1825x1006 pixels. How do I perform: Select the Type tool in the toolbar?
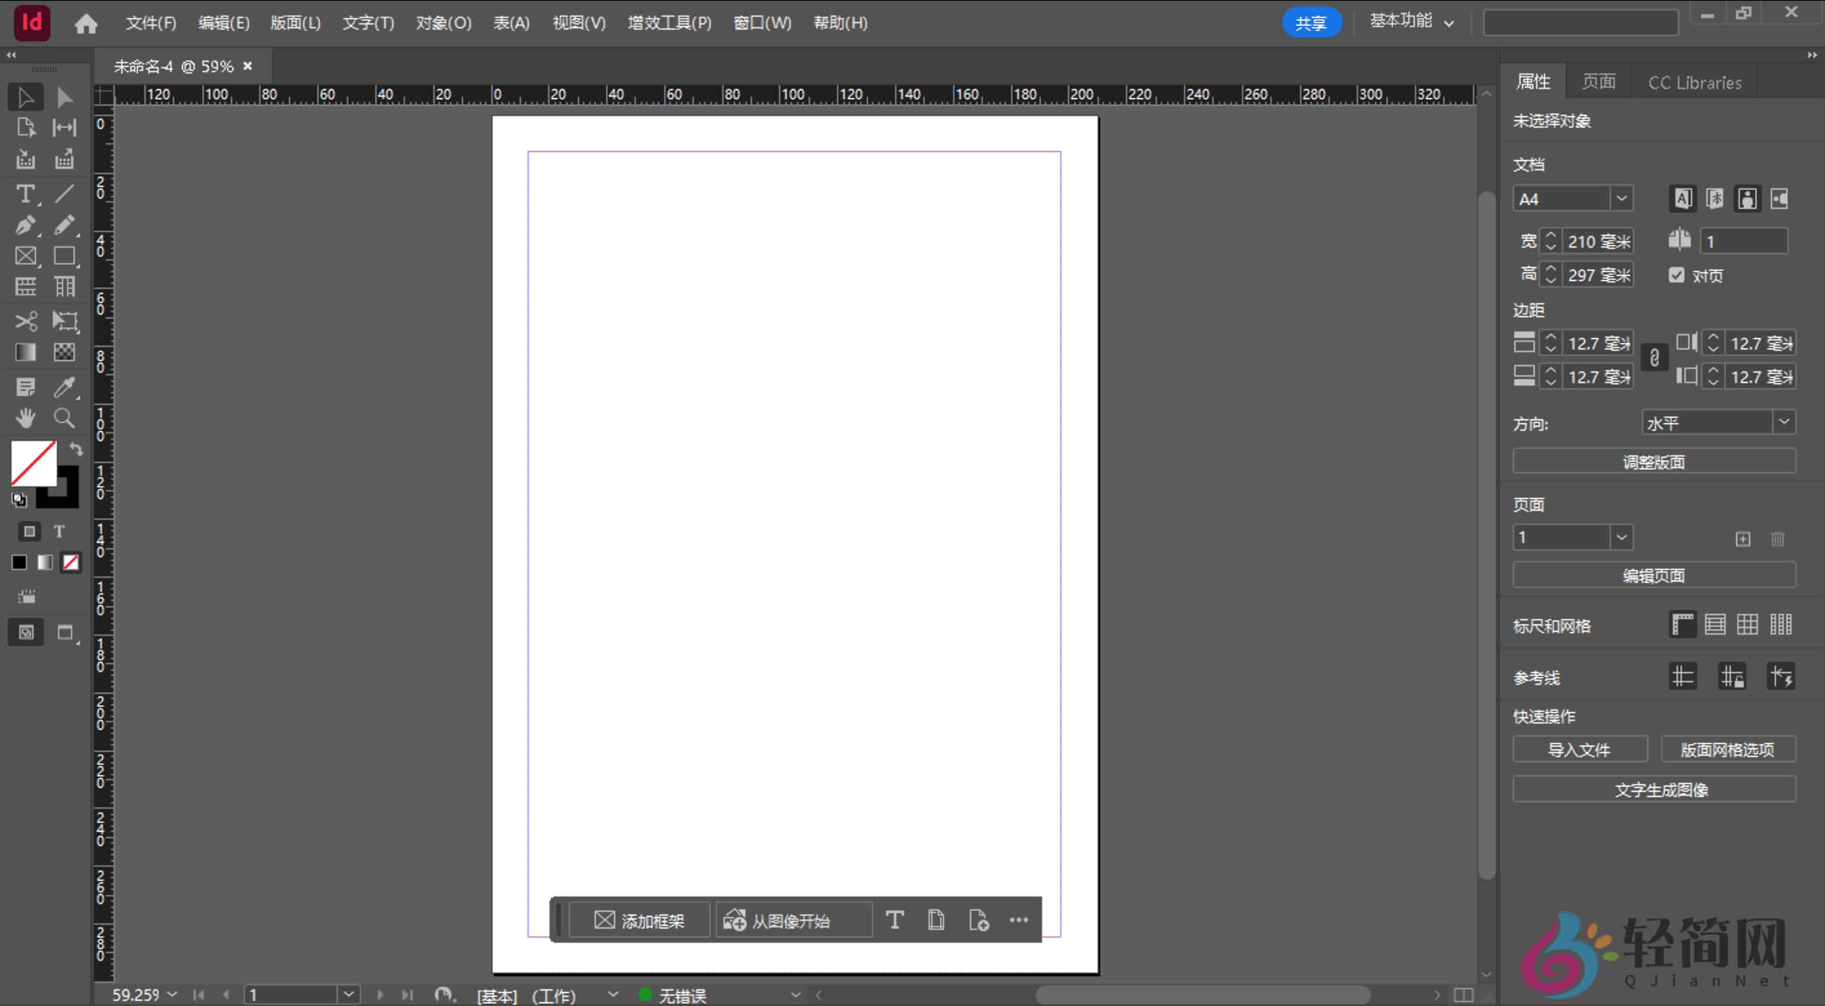tap(26, 193)
